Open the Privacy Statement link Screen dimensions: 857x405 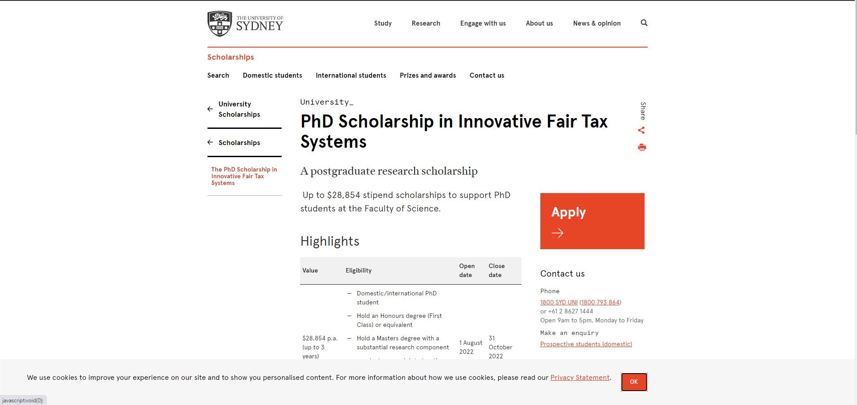pos(580,378)
